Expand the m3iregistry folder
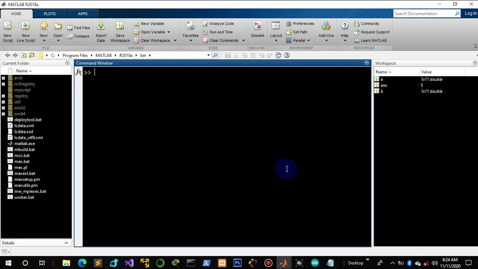Image resolution: width=478 pixels, height=269 pixels. point(3,84)
